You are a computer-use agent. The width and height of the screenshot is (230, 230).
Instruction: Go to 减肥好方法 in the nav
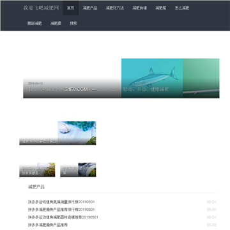[115, 8]
